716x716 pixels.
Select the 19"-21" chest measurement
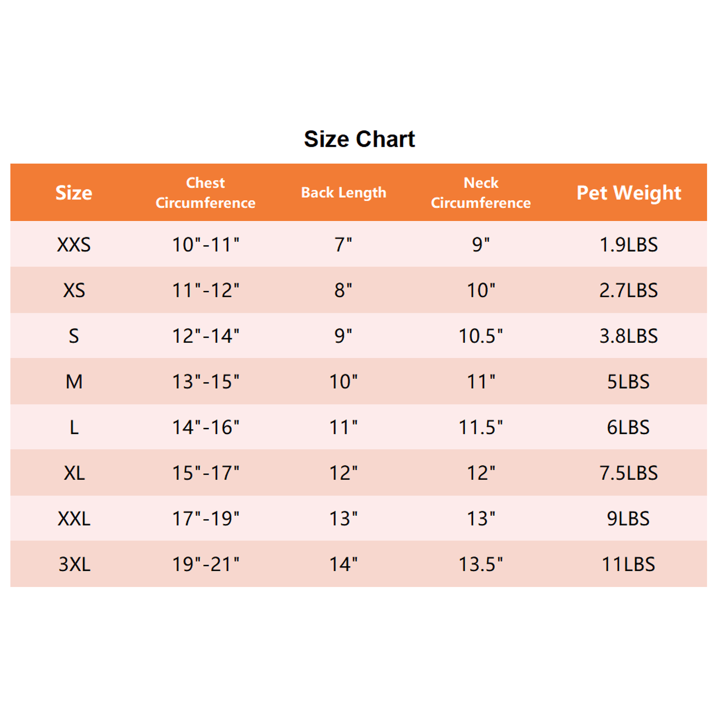pyautogui.click(x=206, y=564)
